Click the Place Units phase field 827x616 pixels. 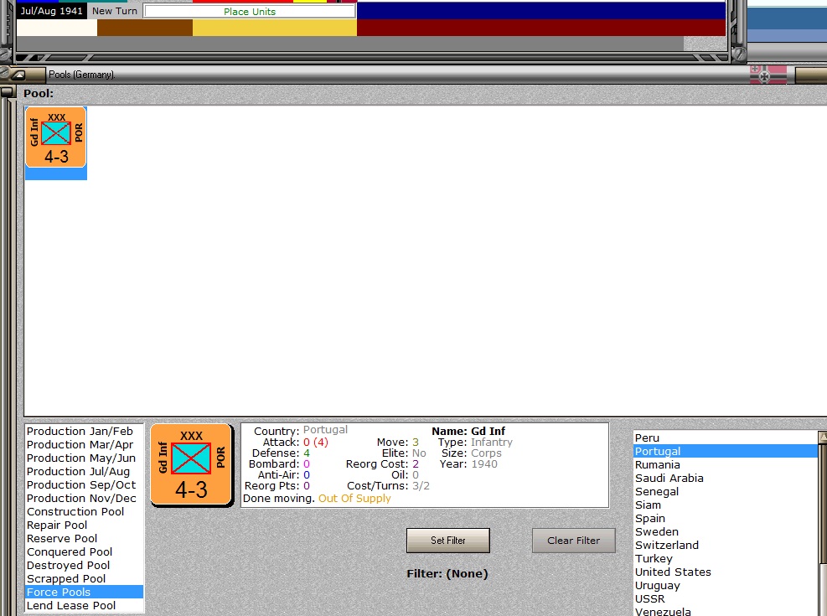[x=250, y=12]
